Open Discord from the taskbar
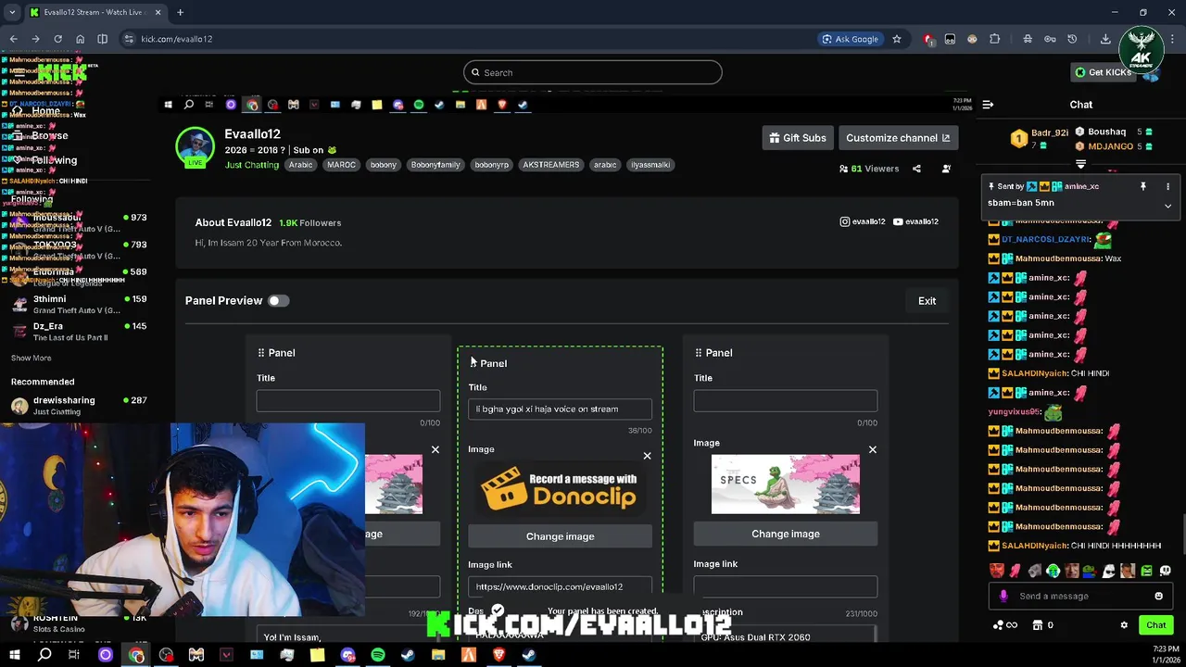Screen dimensions: 1186x667 (347, 655)
